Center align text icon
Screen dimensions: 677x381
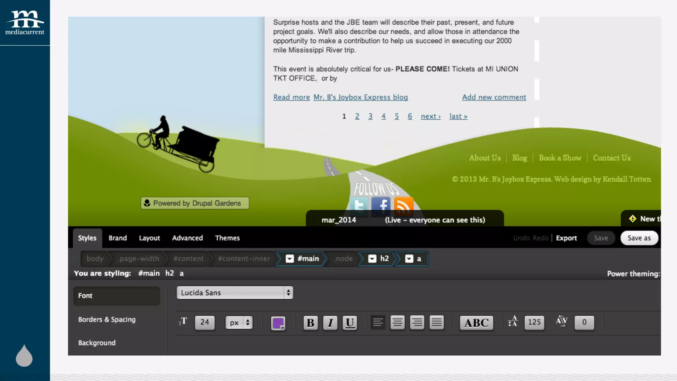pos(397,322)
